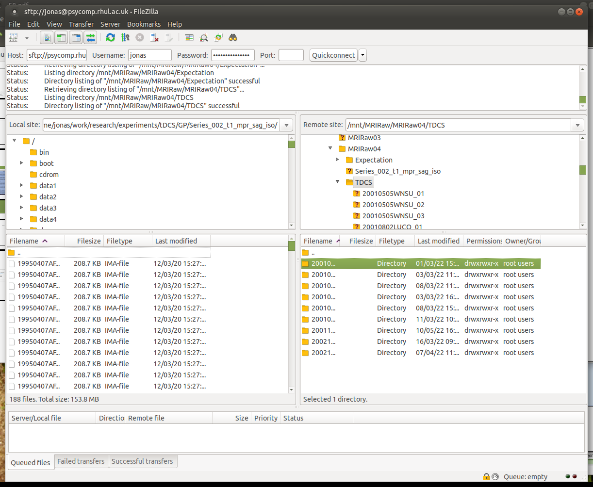
Task: Toggle the local directory tree view
Action: 61,37
